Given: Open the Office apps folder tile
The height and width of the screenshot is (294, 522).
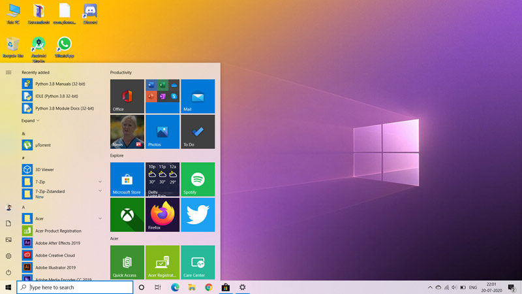Looking at the screenshot, I should point(162,96).
